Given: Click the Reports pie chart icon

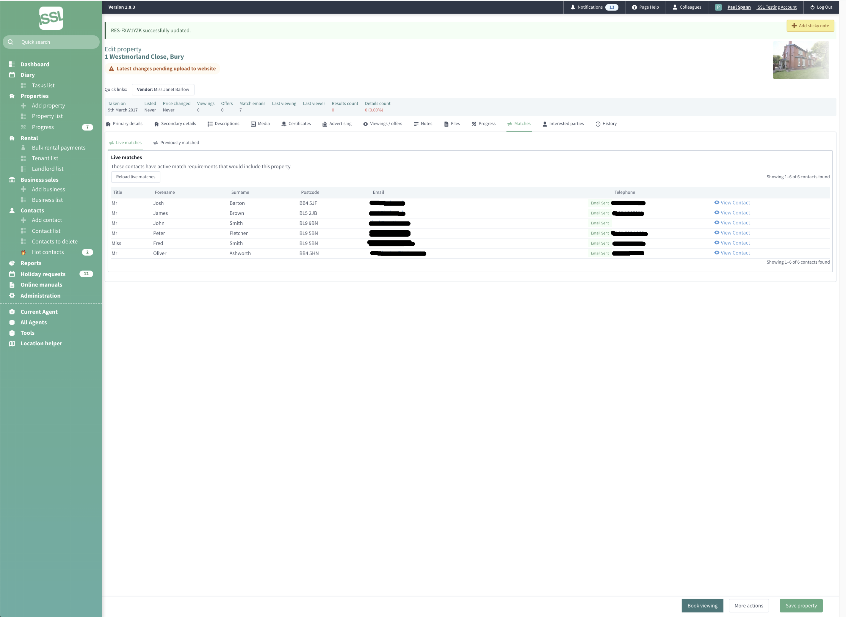Looking at the screenshot, I should pos(12,263).
